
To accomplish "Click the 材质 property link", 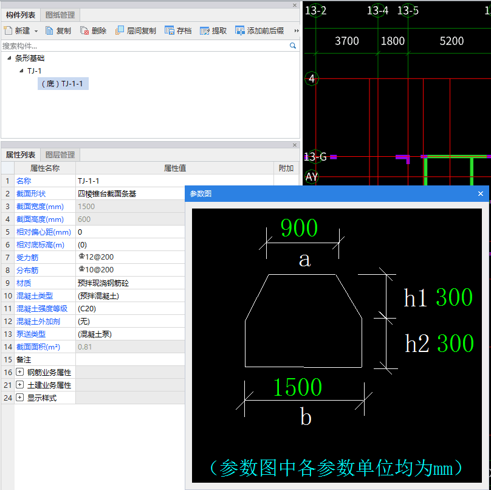I will click(x=24, y=283).
